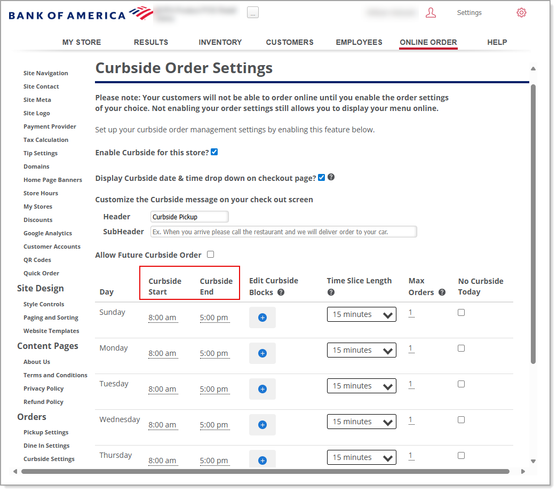Check Allow Future Curbside Order box

(x=210, y=255)
